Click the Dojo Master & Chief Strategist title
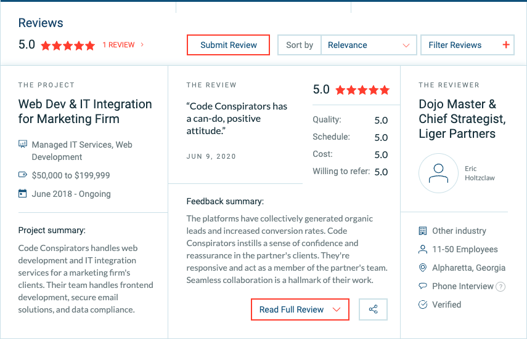The height and width of the screenshot is (339, 527). pos(462,119)
